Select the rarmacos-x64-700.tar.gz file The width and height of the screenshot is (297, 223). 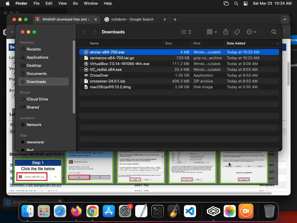pyautogui.click(x=179, y=58)
